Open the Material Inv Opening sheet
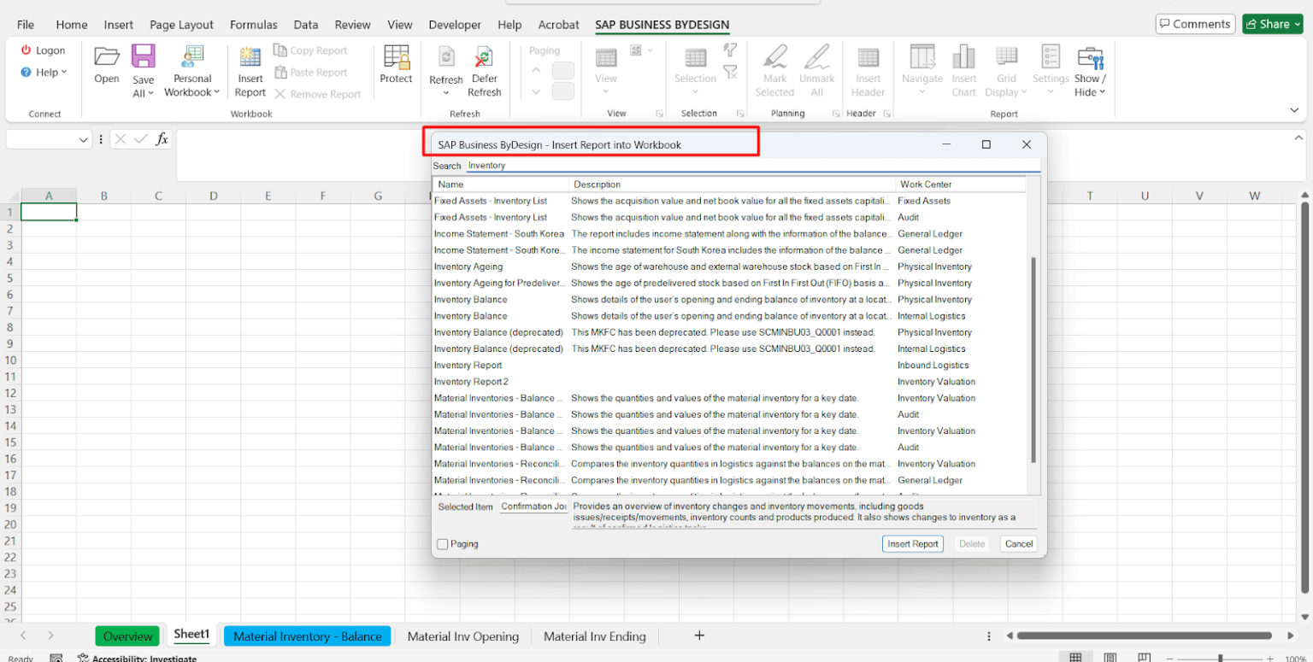The width and height of the screenshot is (1313, 662). coord(462,636)
